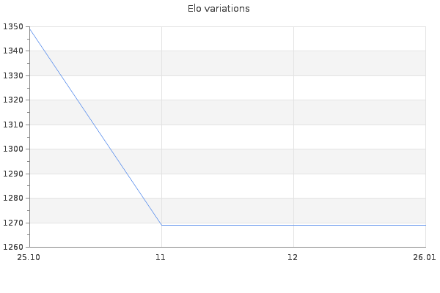Click the 12 label on x-axis
The height and width of the screenshot is (293, 440).
tap(293, 257)
